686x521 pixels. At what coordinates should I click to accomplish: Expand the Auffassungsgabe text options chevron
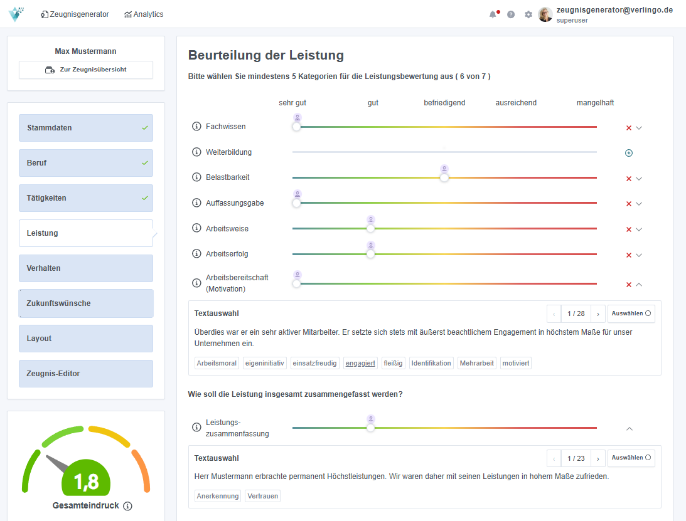click(x=639, y=204)
